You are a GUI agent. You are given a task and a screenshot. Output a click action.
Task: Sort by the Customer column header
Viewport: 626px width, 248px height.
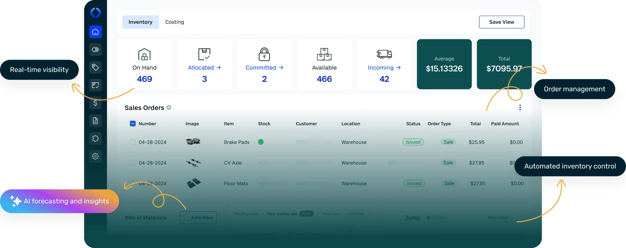306,124
